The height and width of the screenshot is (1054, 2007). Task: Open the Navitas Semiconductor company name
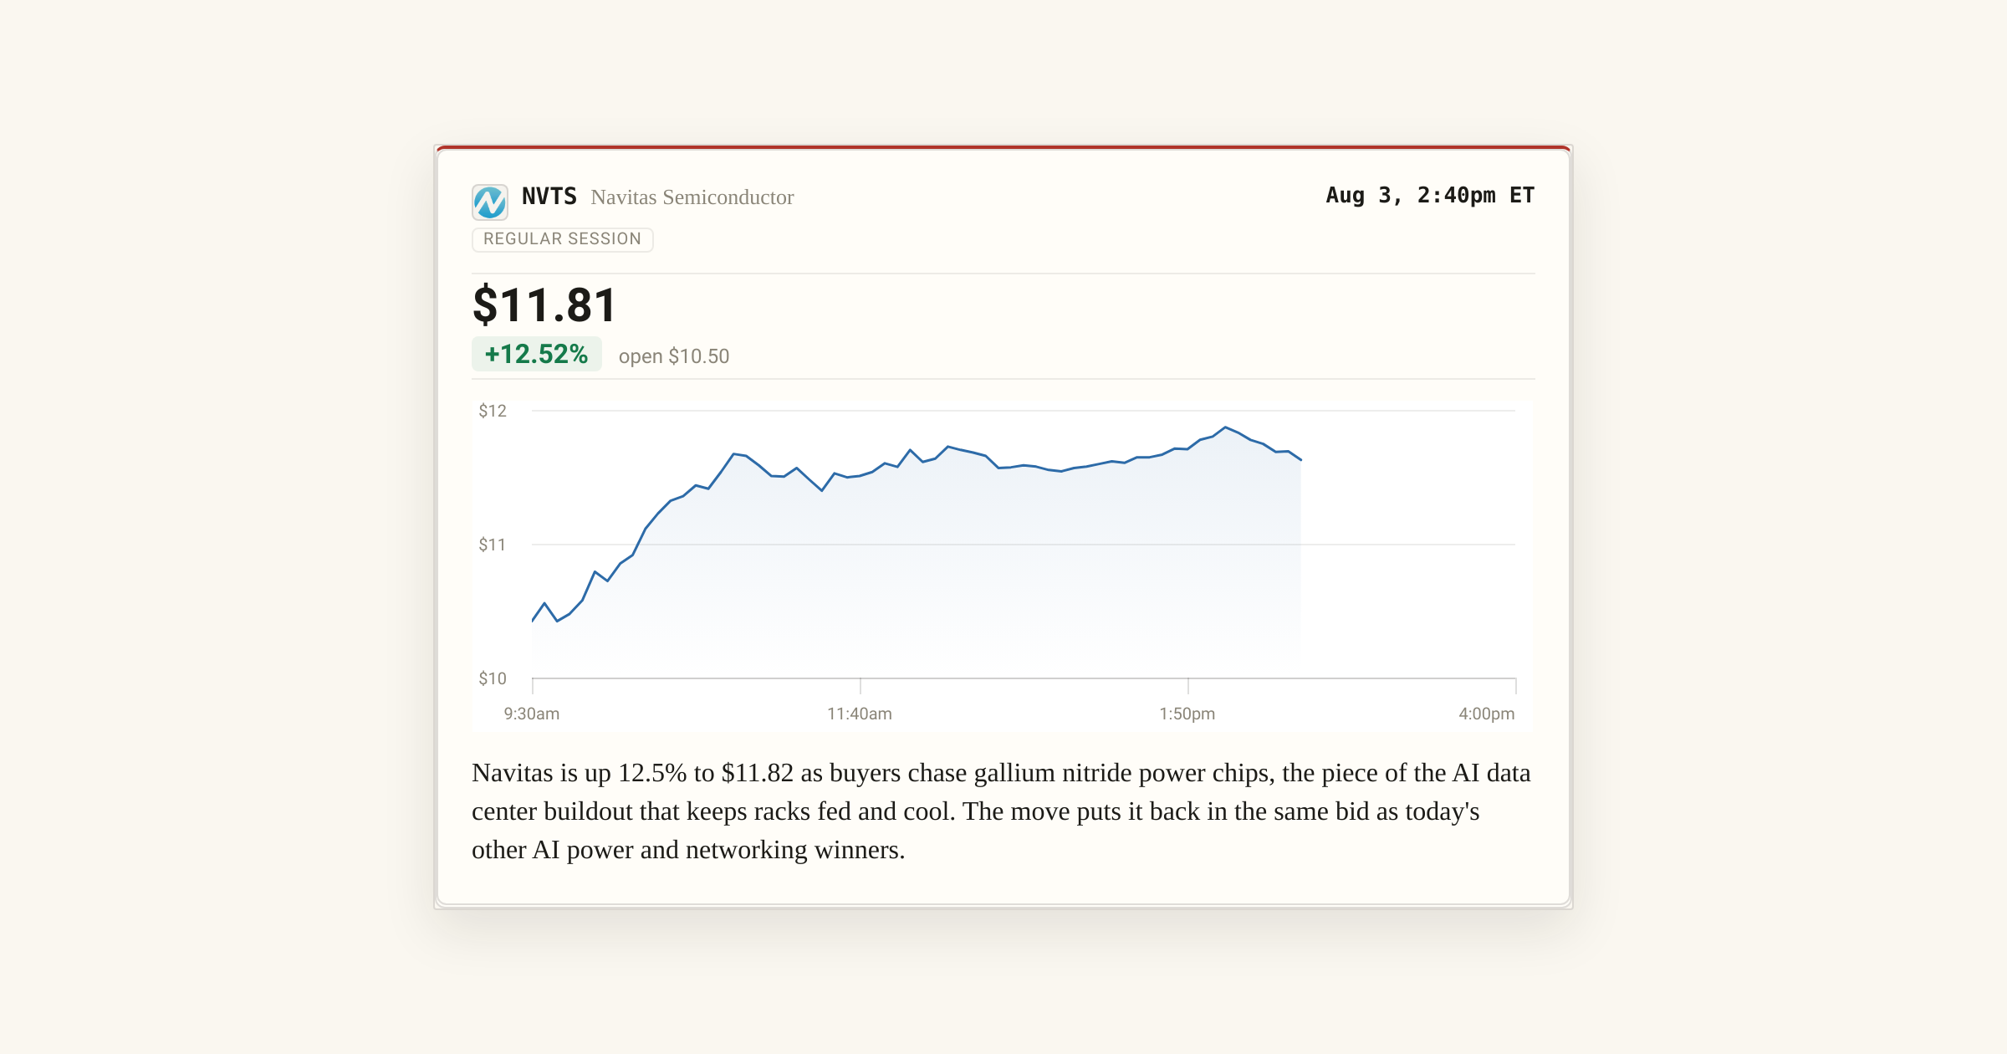692,197
